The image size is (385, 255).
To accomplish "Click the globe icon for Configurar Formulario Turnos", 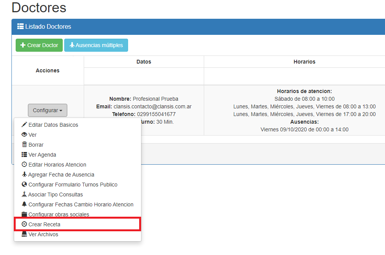I will [x=24, y=185].
